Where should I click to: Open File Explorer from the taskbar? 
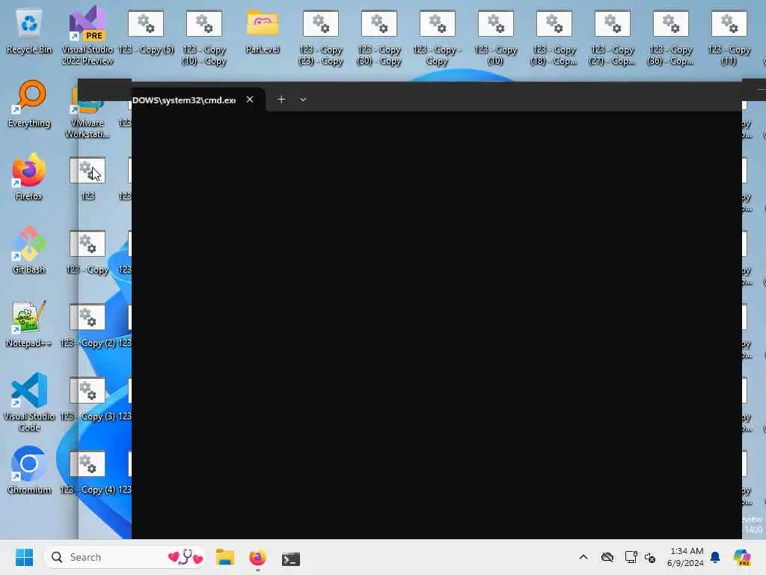tap(225, 557)
